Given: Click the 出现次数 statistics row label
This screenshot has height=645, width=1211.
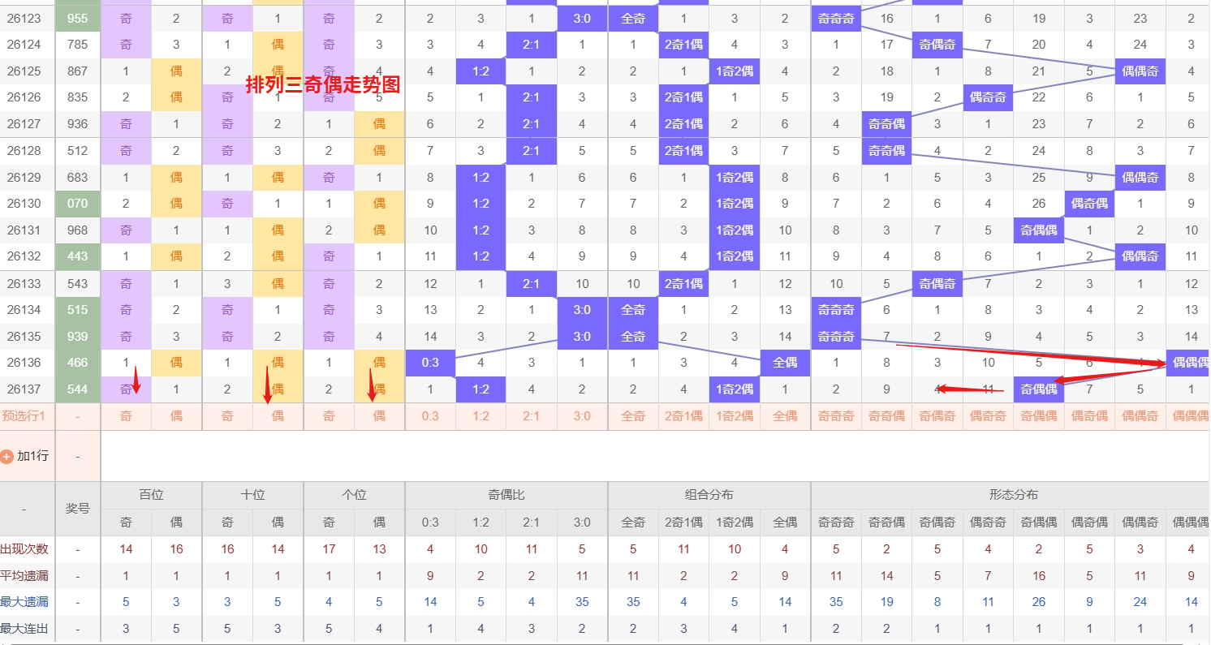Looking at the screenshot, I should click(24, 549).
